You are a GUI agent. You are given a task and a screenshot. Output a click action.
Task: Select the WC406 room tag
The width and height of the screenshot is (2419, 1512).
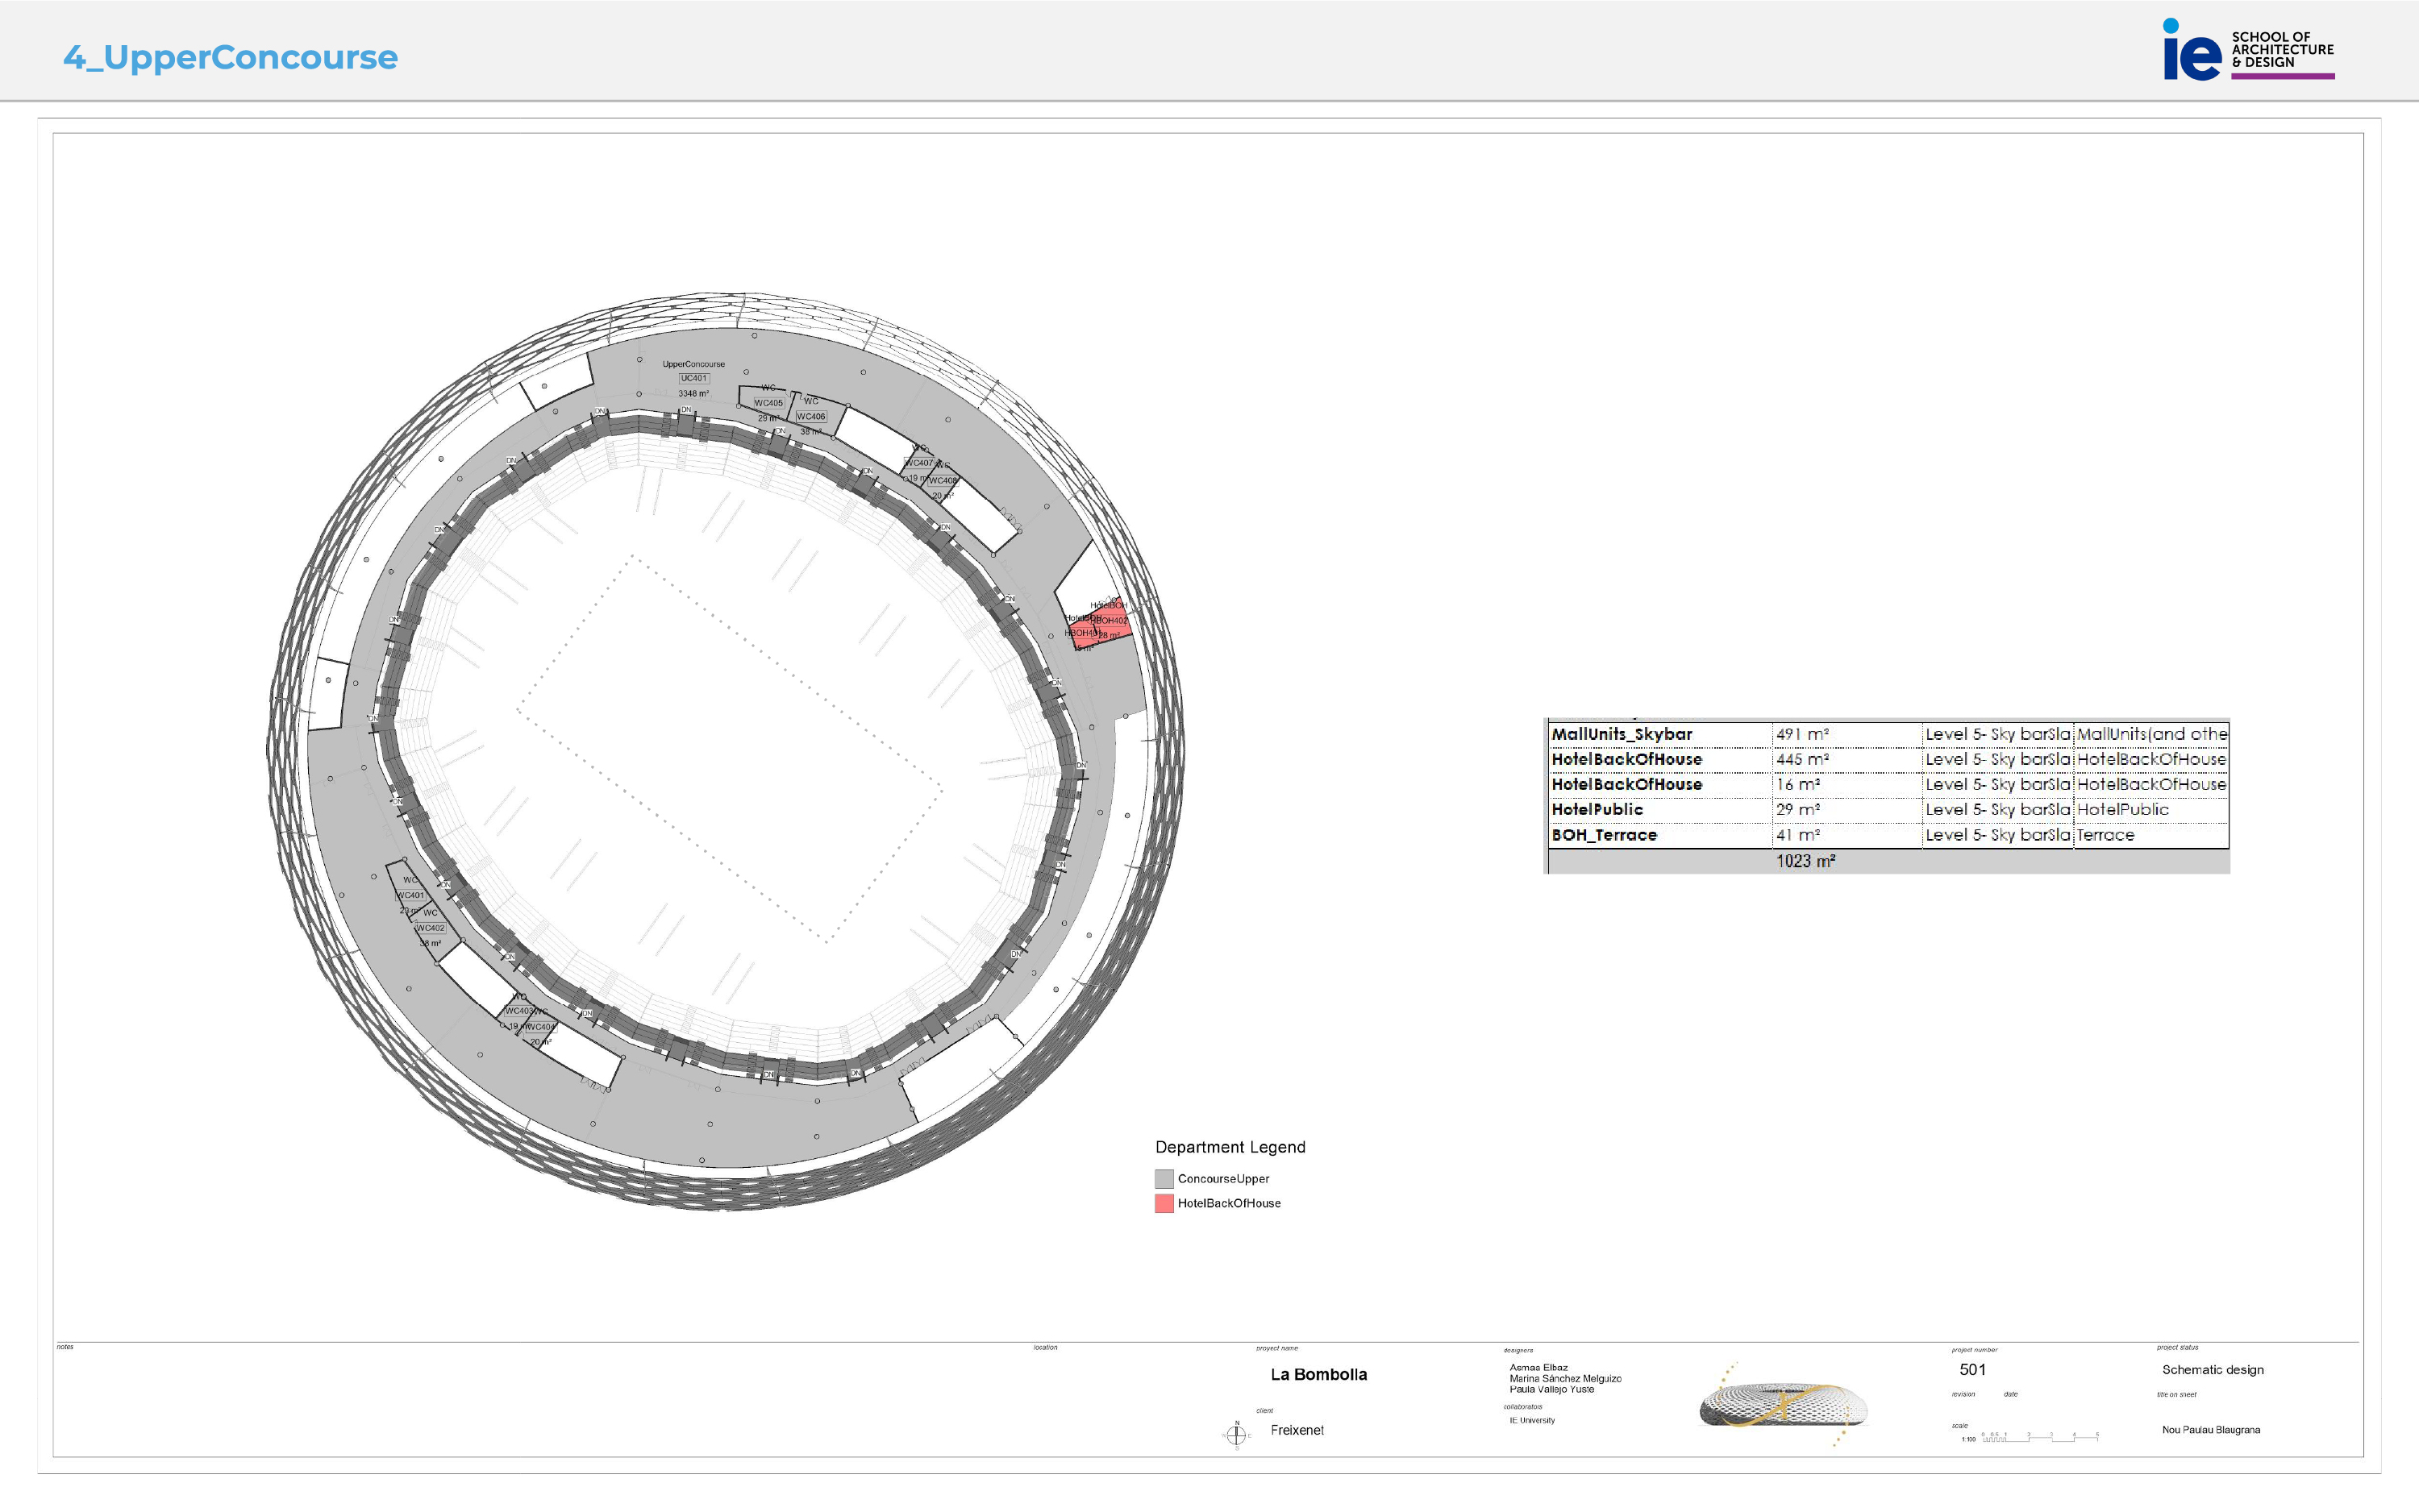tap(810, 416)
